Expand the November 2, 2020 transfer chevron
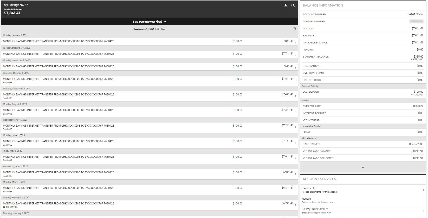The image size is (428, 218). 296,68
